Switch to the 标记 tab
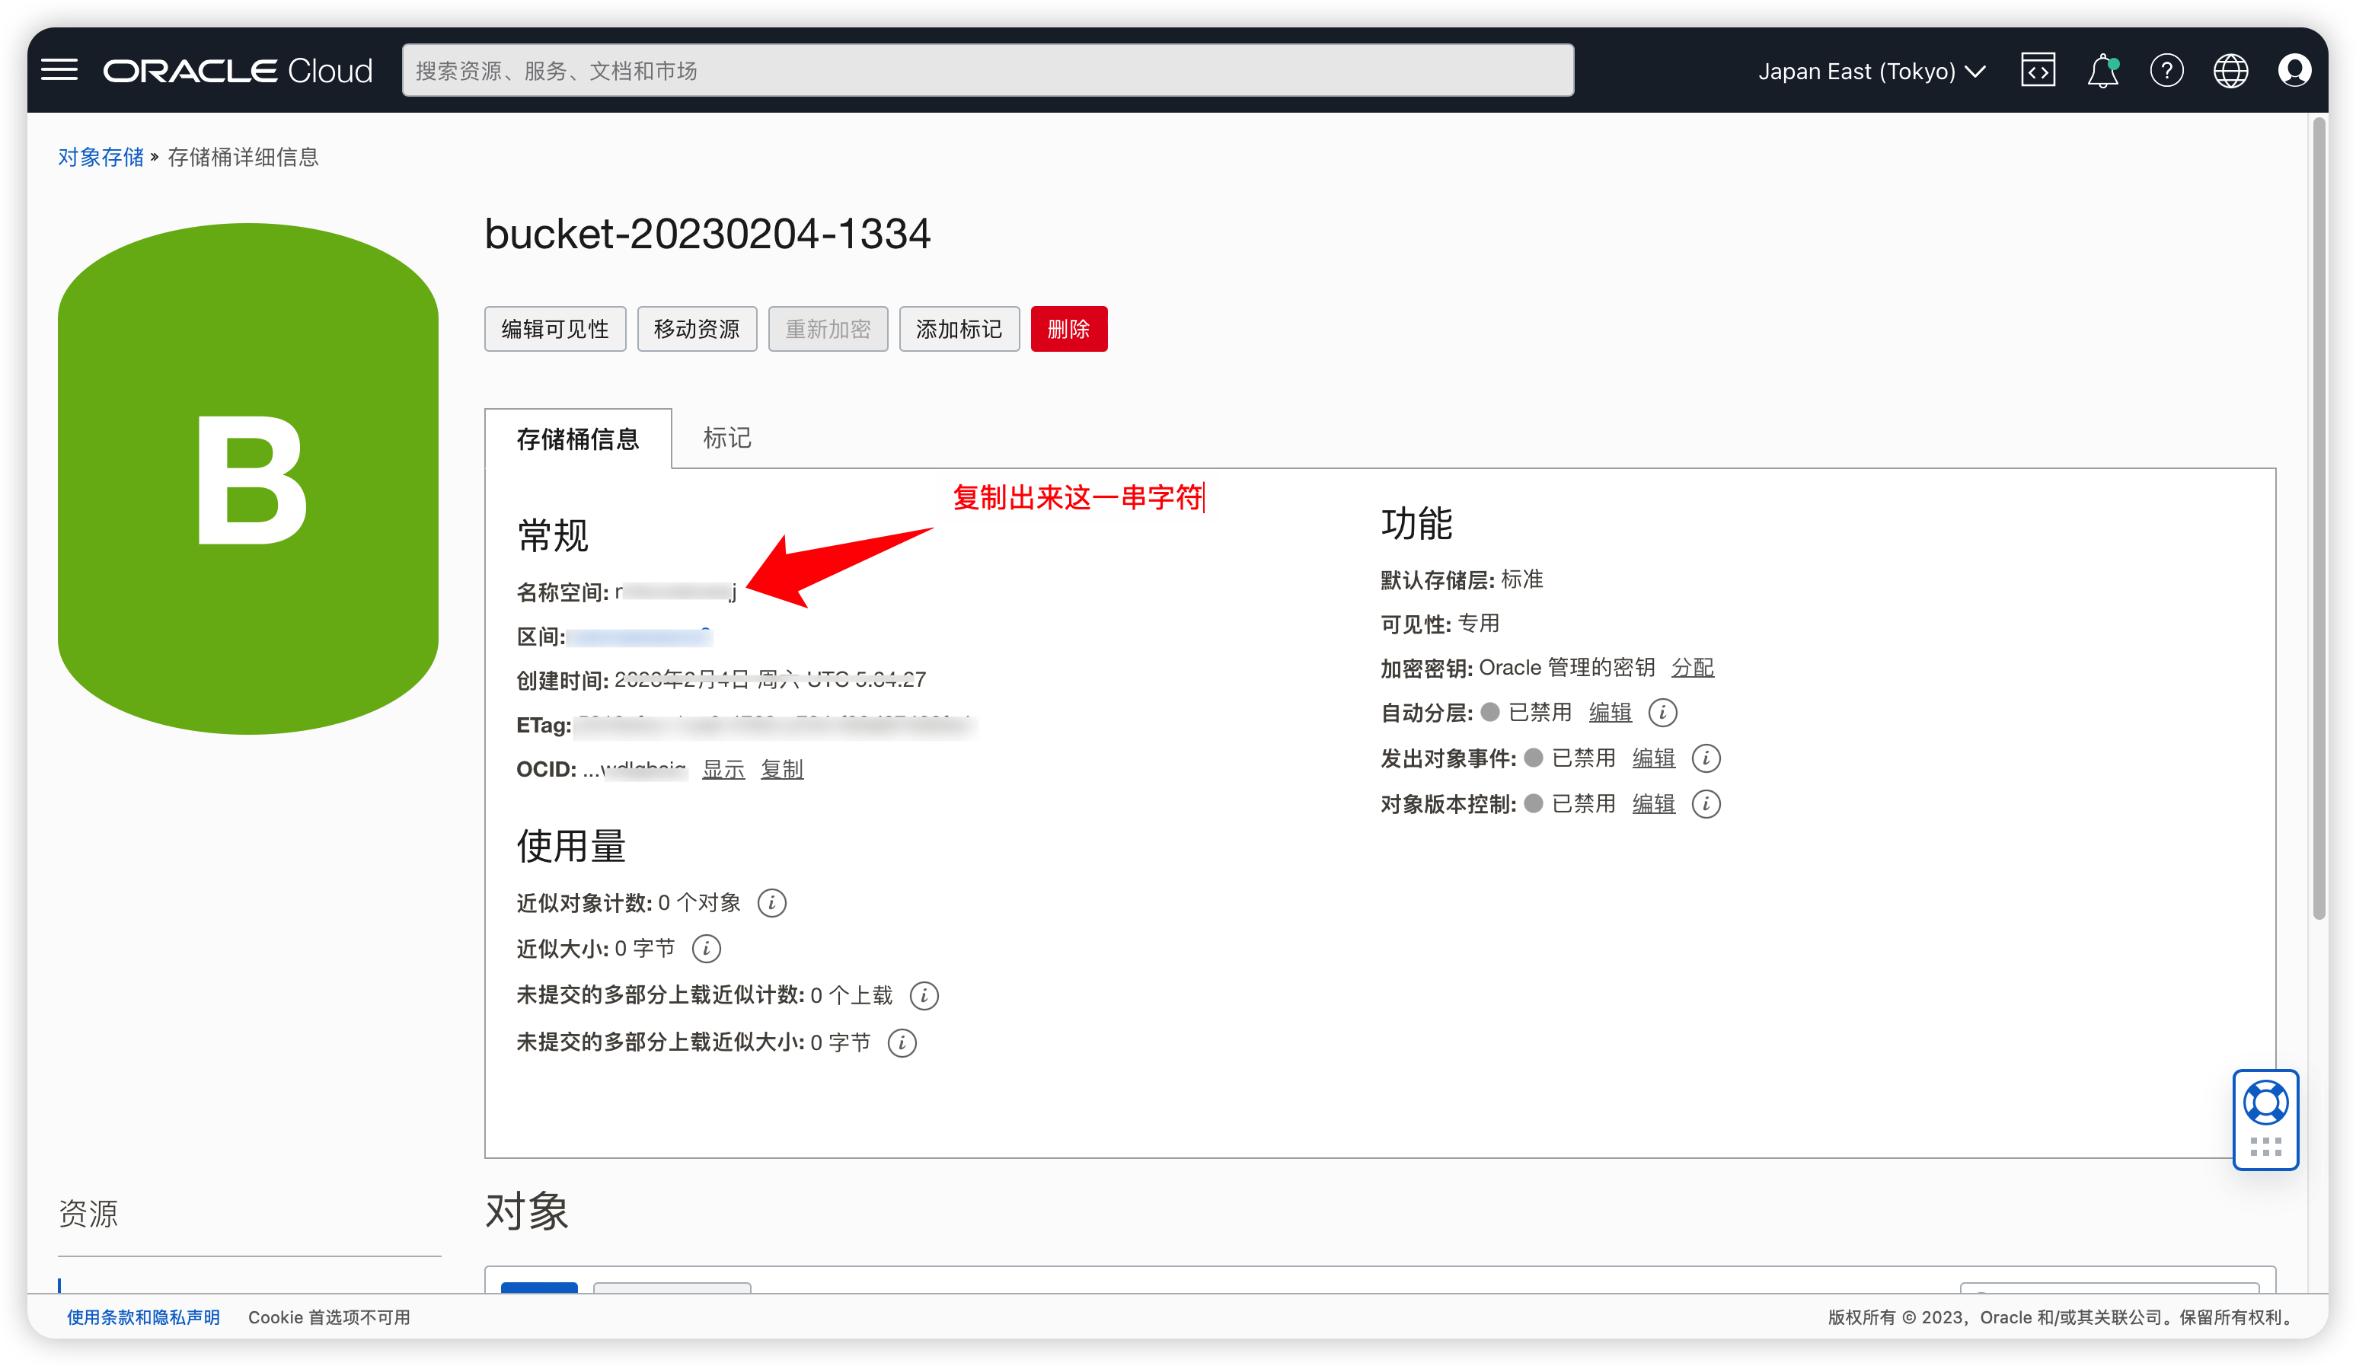 coord(726,439)
